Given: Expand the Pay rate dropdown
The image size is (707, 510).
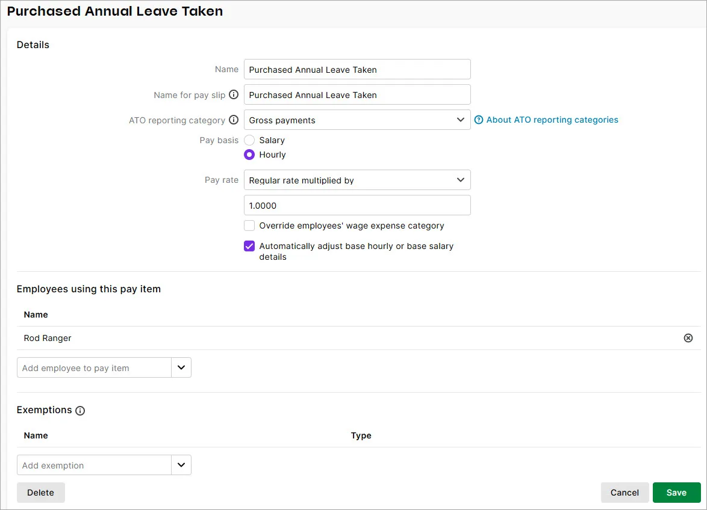Looking at the screenshot, I should tap(357, 180).
